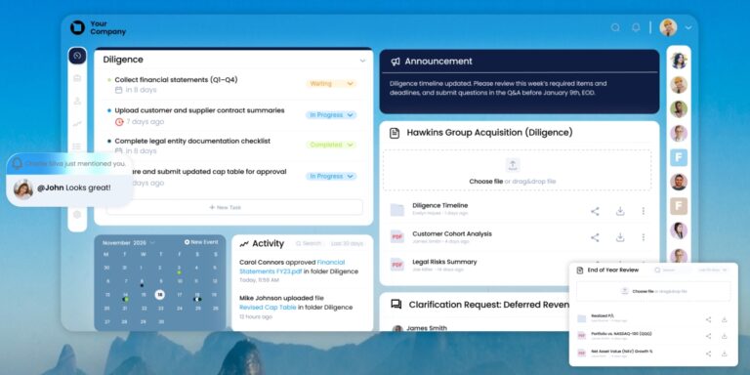Open more options for Diligence Timeline
Screen dimensions: 750x375
644,211
